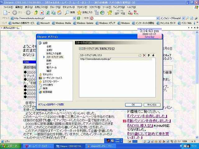
Task: Click the green up-arrow toolbar icon
Action: click(36, 12)
